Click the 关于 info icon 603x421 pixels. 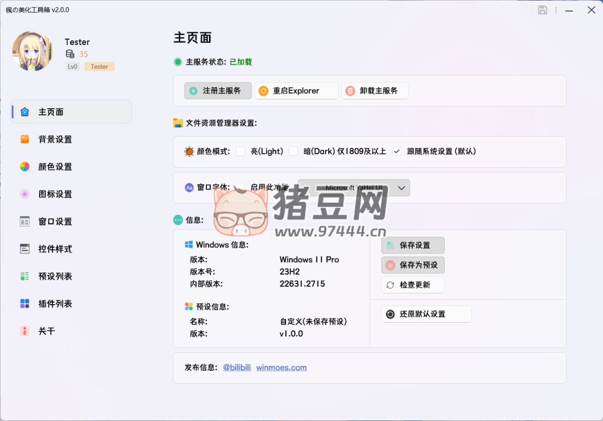[24, 331]
